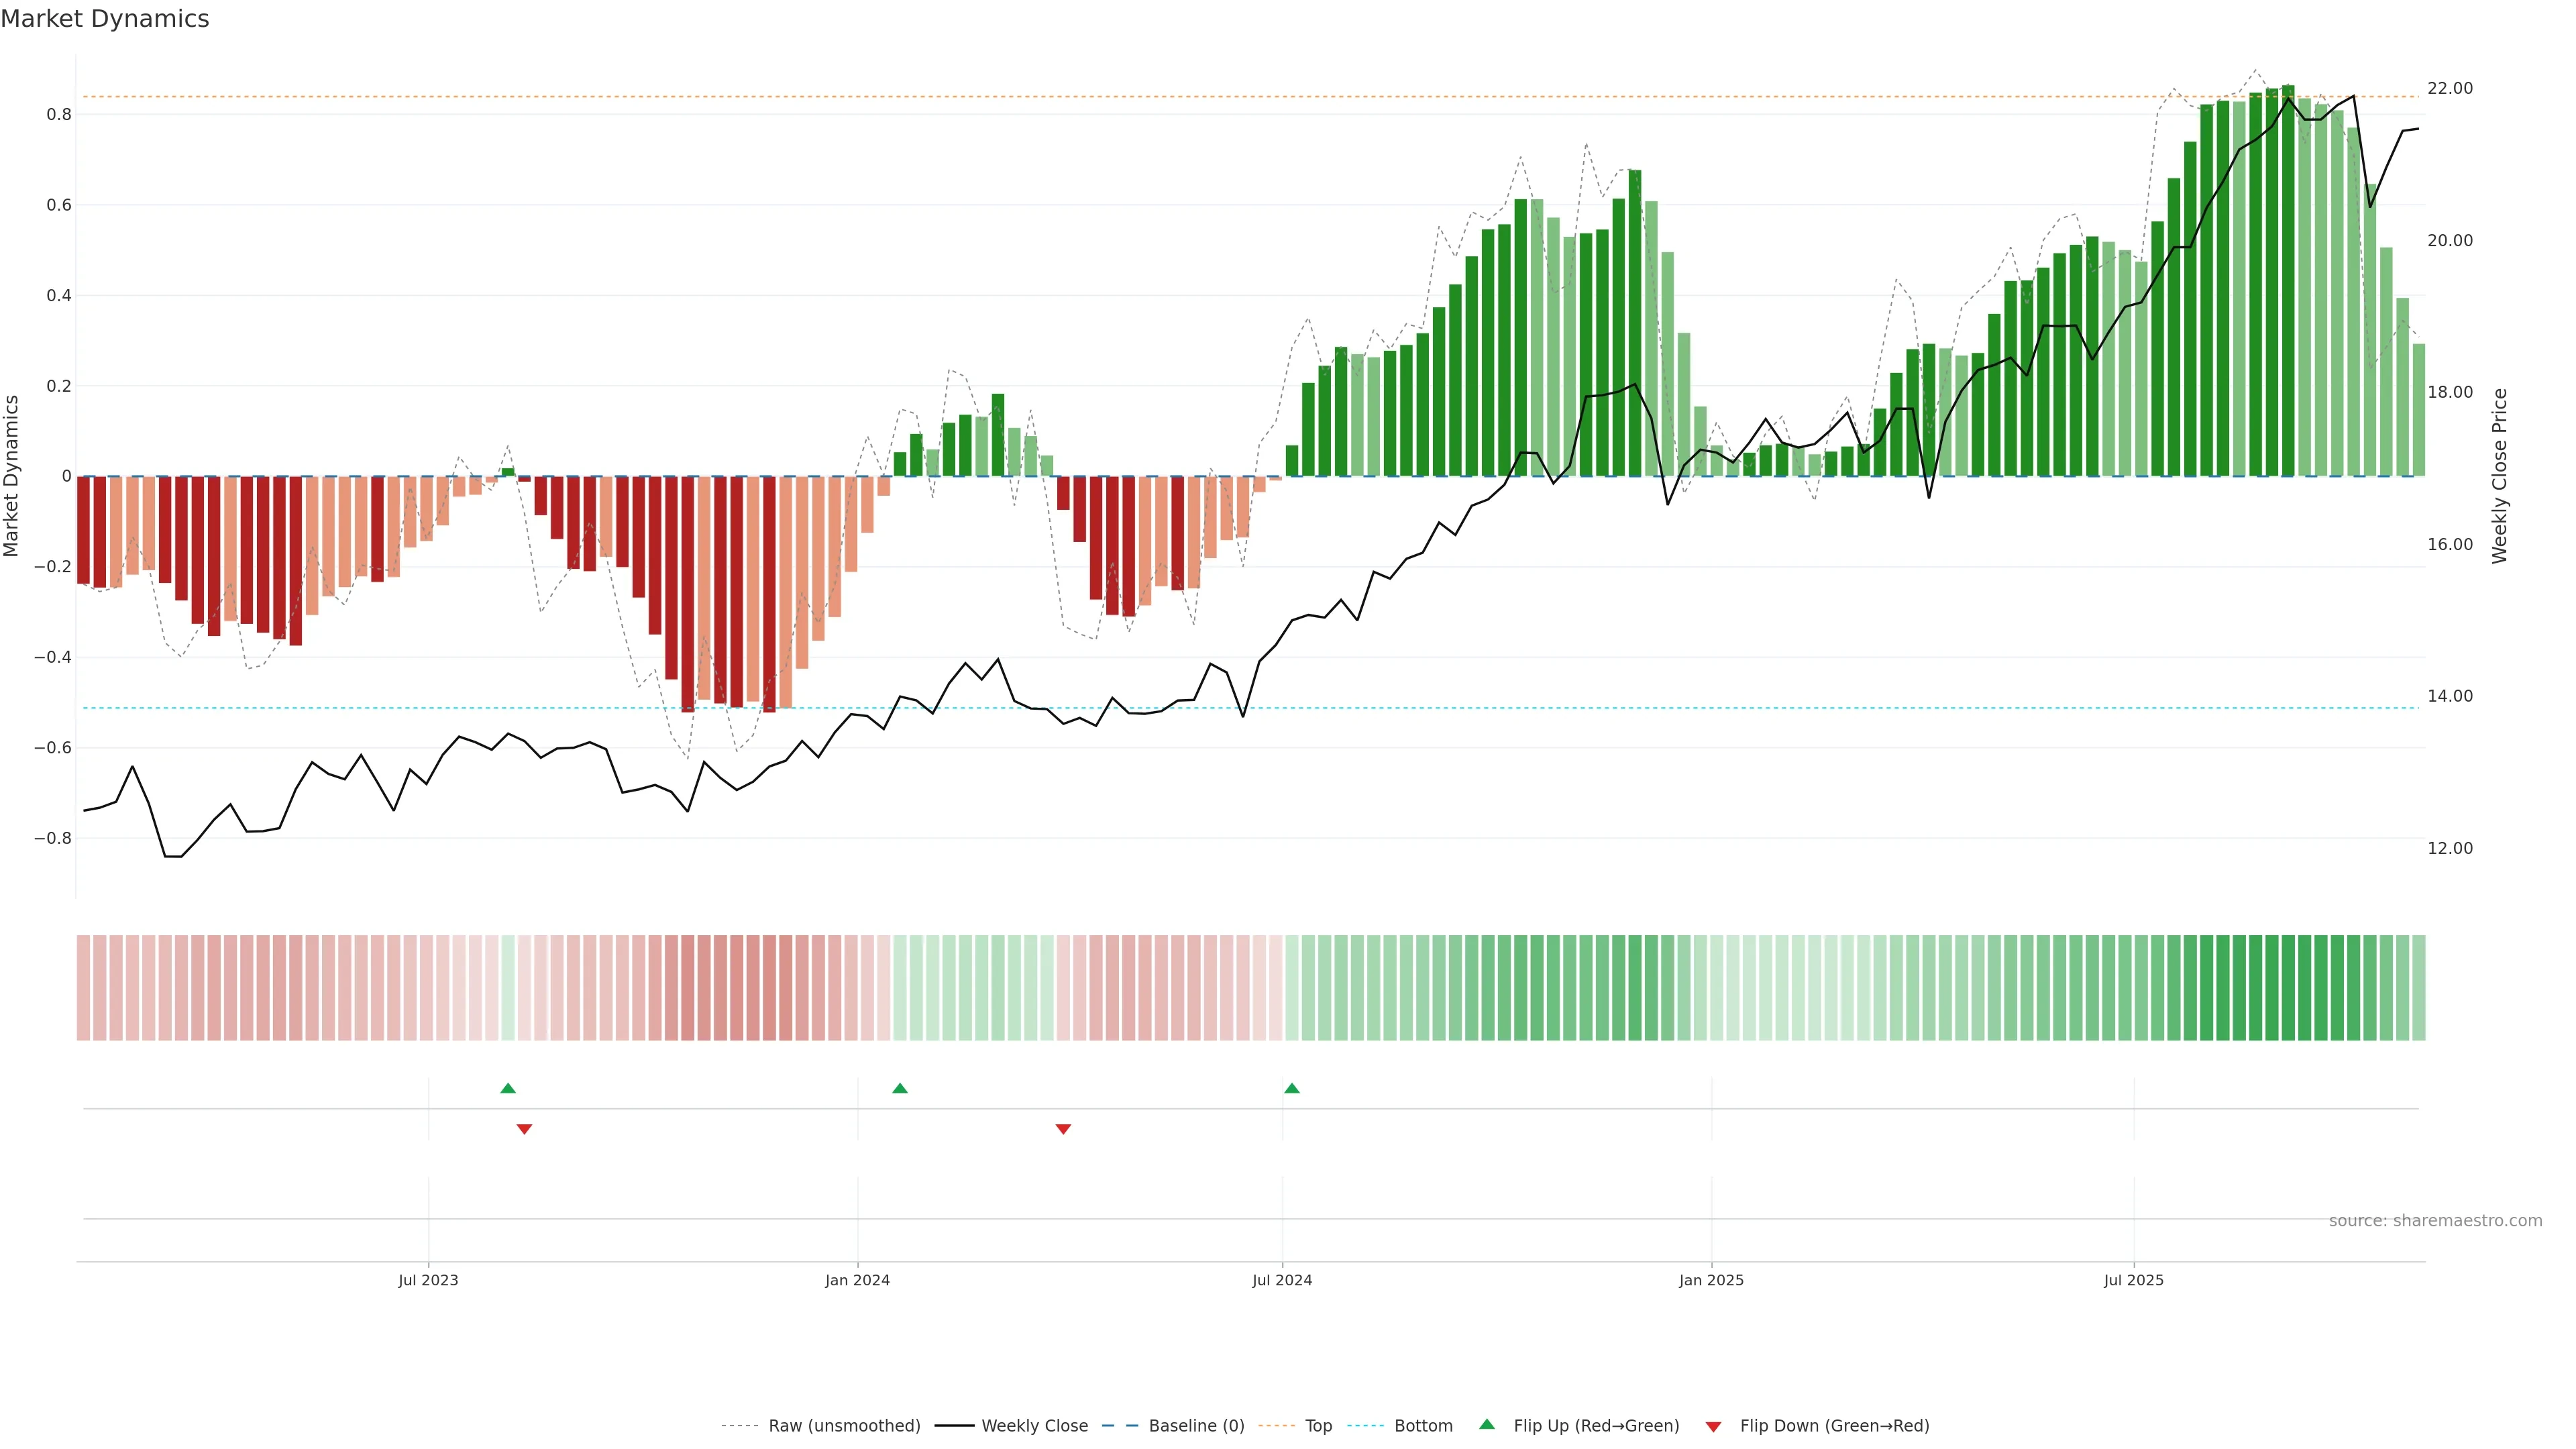Click the black Weekly Close legend line
The width and height of the screenshot is (2576, 1449).
[954, 1426]
